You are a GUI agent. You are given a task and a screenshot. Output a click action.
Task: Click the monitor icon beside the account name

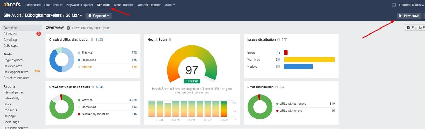pyautogui.click(x=394, y=5)
